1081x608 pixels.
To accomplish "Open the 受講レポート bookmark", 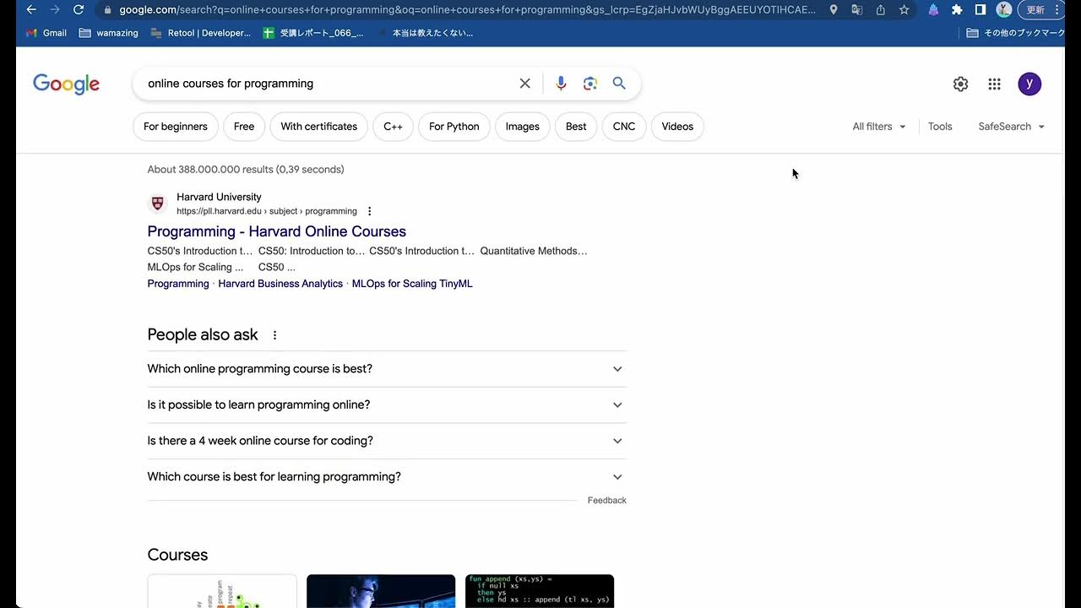I will click(x=313, y=33).
